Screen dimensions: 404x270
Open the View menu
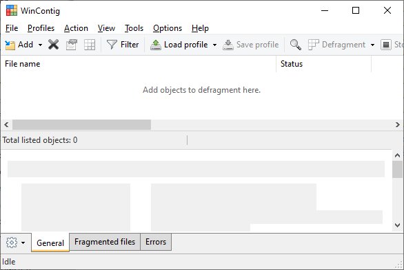coord(106,28)
